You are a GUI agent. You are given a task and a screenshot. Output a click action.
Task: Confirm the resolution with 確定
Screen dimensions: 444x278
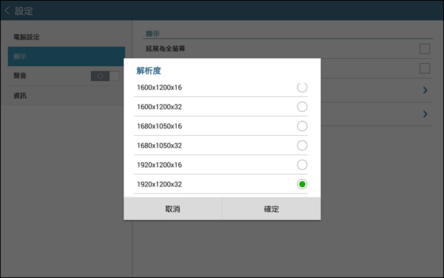(x=271, y=209)
